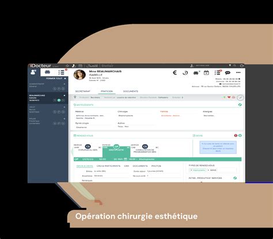Screen dimensions: 273x239
Task: Click the phone contact icon in top bar
Action: [x=74, y=65]
